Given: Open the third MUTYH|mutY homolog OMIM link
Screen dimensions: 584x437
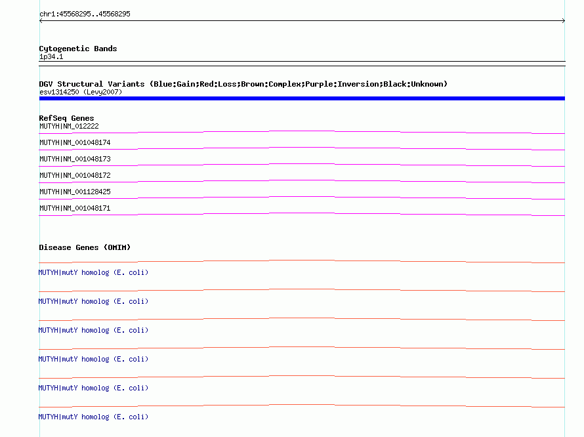Looking at the screenshot, I should point(93,331).
